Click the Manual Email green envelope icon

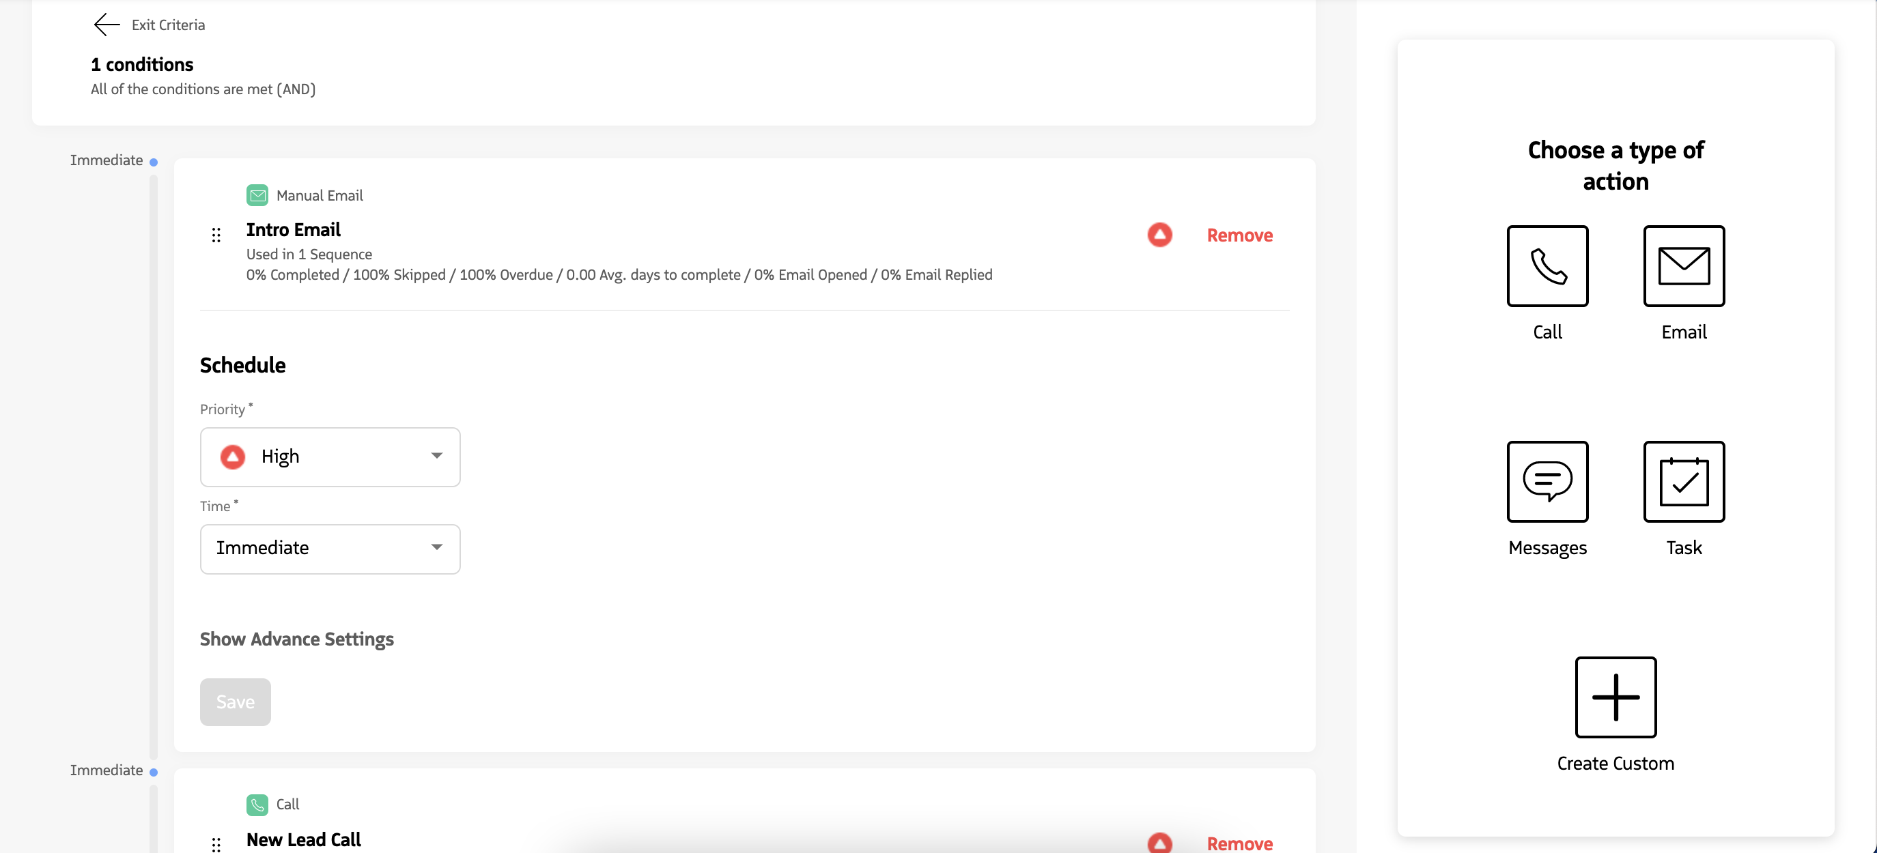click(257, 195)
